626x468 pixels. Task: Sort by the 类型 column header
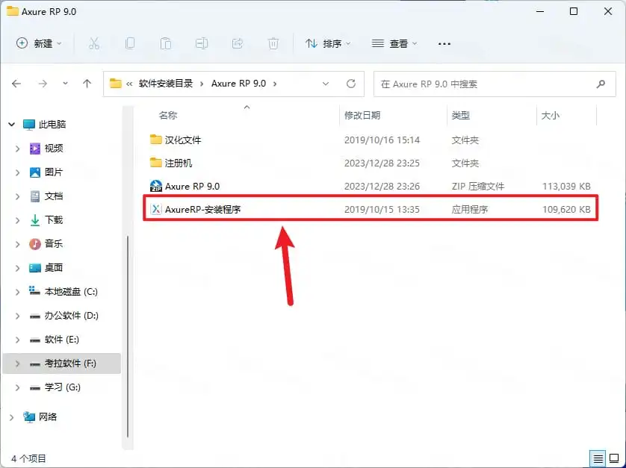(x=461, y=116)
